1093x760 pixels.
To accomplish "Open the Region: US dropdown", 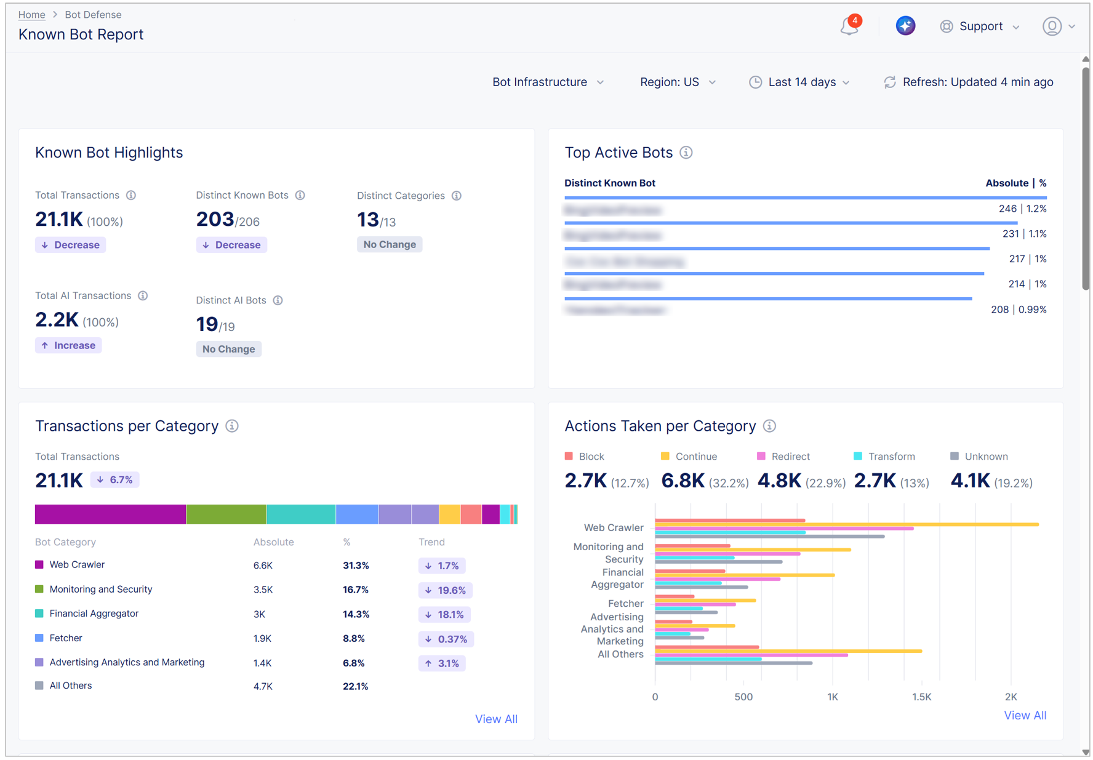I will [x=678, y=82].
